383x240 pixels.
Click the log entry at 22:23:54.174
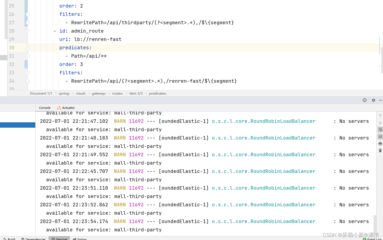204,221
